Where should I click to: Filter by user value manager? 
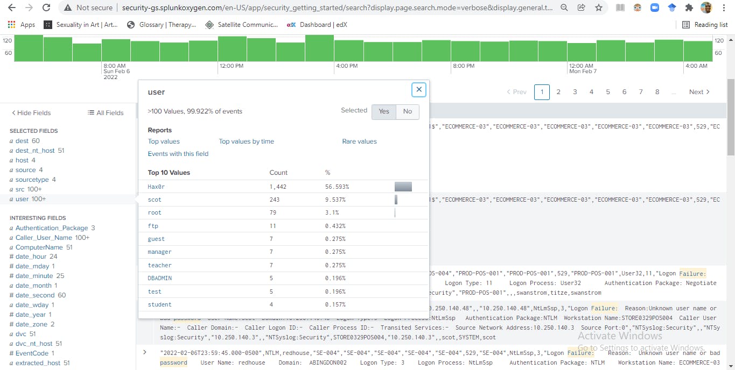coord(159,252)
